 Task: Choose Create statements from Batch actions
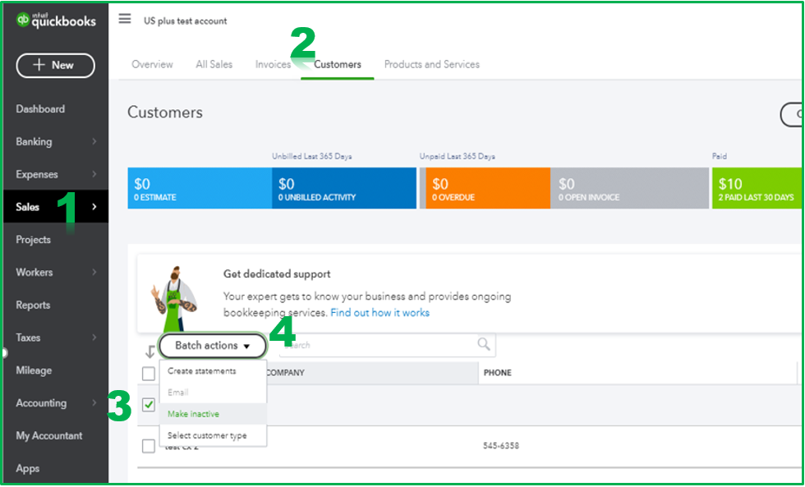[202, 370]
